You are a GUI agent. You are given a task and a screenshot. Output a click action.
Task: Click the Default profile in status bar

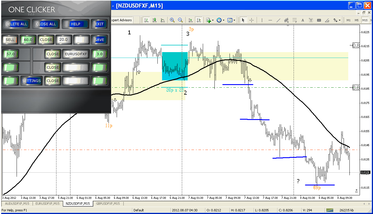tap(139, 210)
